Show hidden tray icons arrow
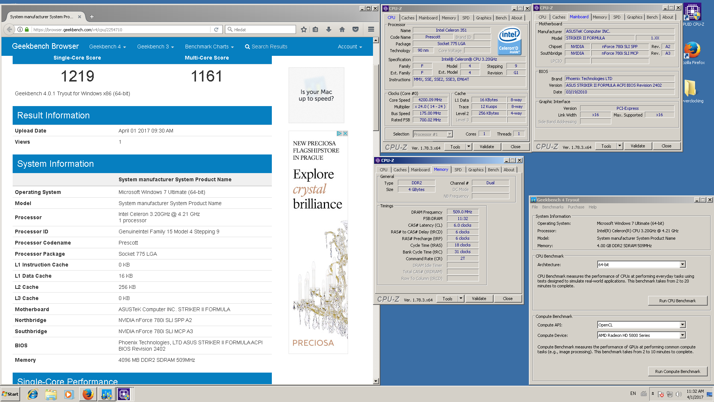 [x=653, y=393]
